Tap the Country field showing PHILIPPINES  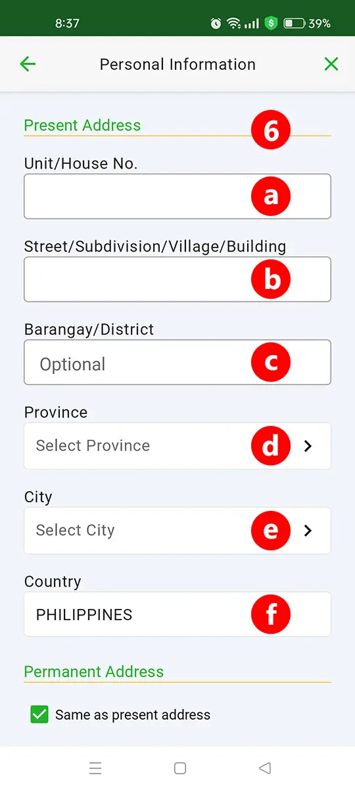click(x=177, y=614)
